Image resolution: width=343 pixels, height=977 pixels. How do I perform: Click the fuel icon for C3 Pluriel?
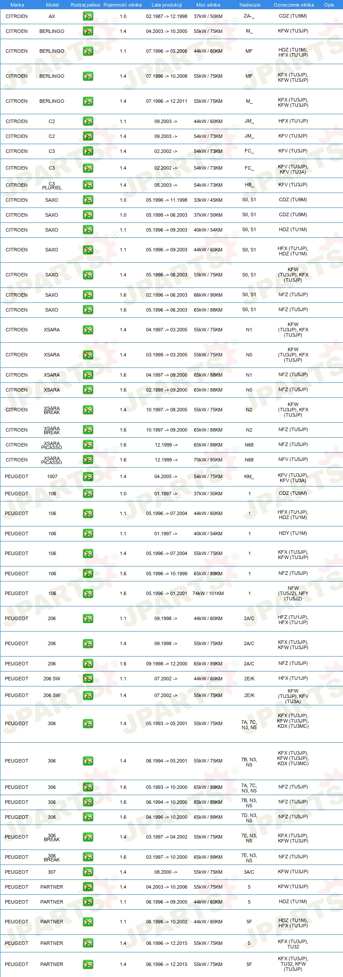(88, 185)
